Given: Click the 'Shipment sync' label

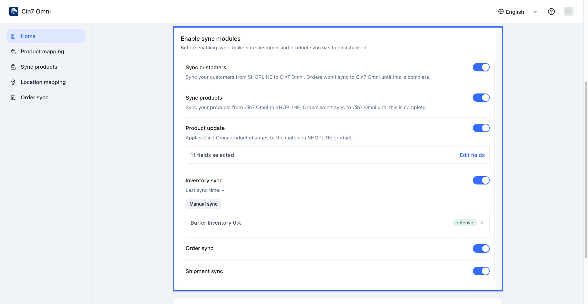Looking at the screenshot, I should coord(204,271).
